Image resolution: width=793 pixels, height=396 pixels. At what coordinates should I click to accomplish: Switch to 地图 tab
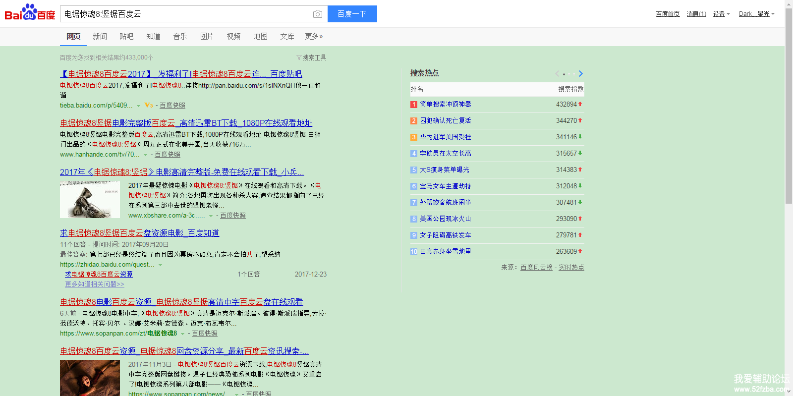[260, 36]
